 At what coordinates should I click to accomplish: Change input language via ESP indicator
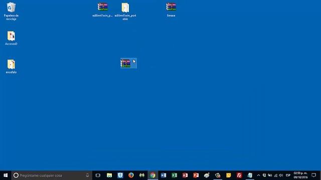coord(288,175)
